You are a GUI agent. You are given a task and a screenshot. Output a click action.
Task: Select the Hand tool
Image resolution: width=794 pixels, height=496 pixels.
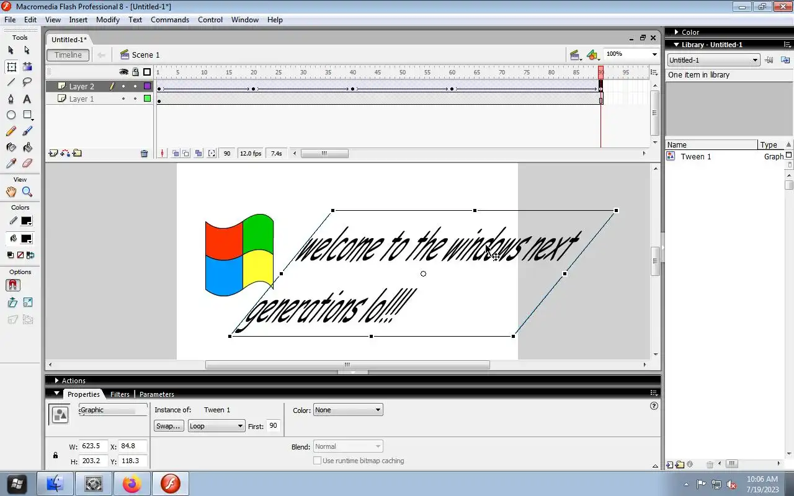click(11, 192)
